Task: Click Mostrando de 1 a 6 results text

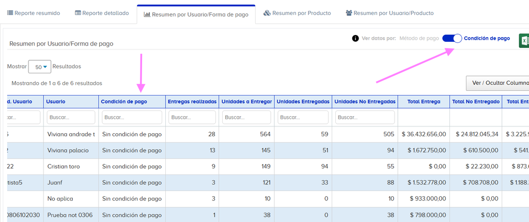Action: (x=57, y=83)
